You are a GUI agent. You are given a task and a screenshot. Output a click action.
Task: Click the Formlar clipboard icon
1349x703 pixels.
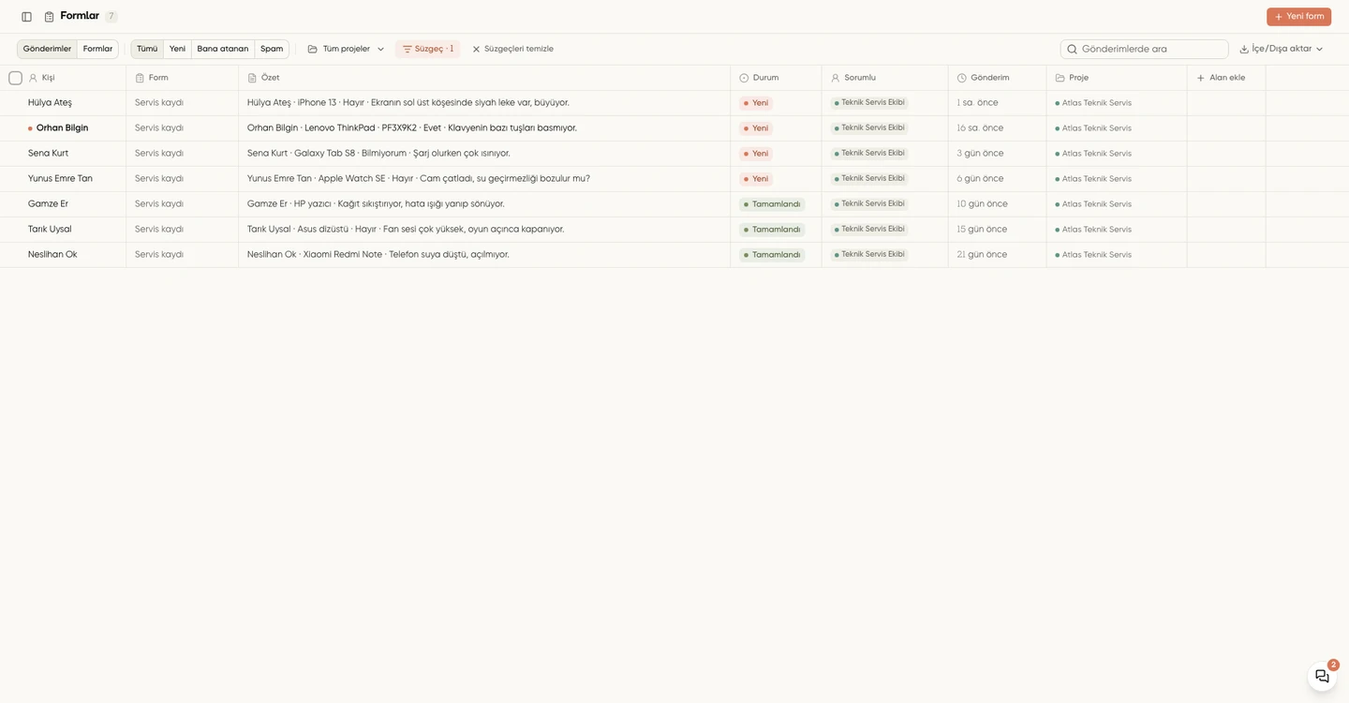[49, 17]
